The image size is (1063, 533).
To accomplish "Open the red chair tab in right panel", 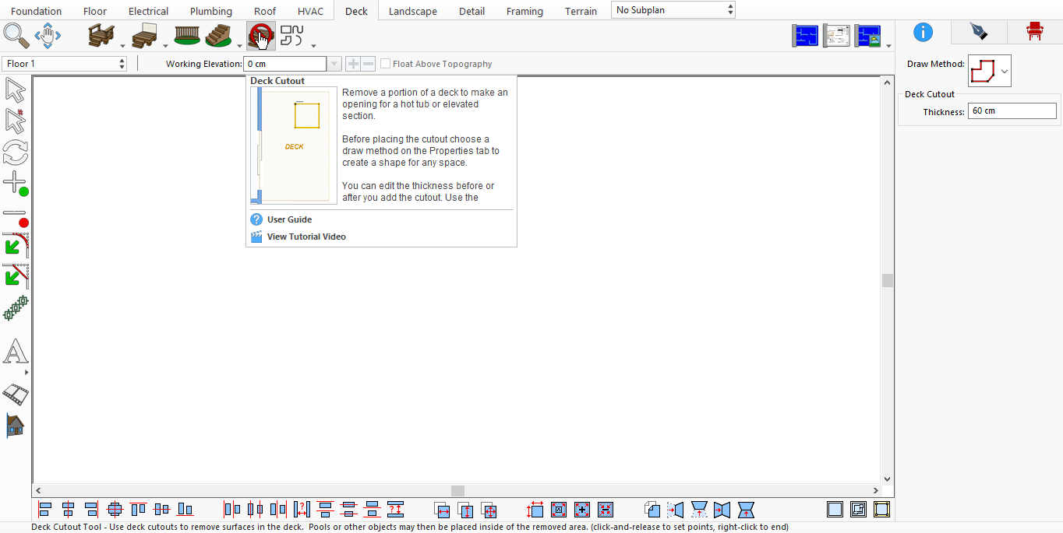I will [x=1034, y=31].
